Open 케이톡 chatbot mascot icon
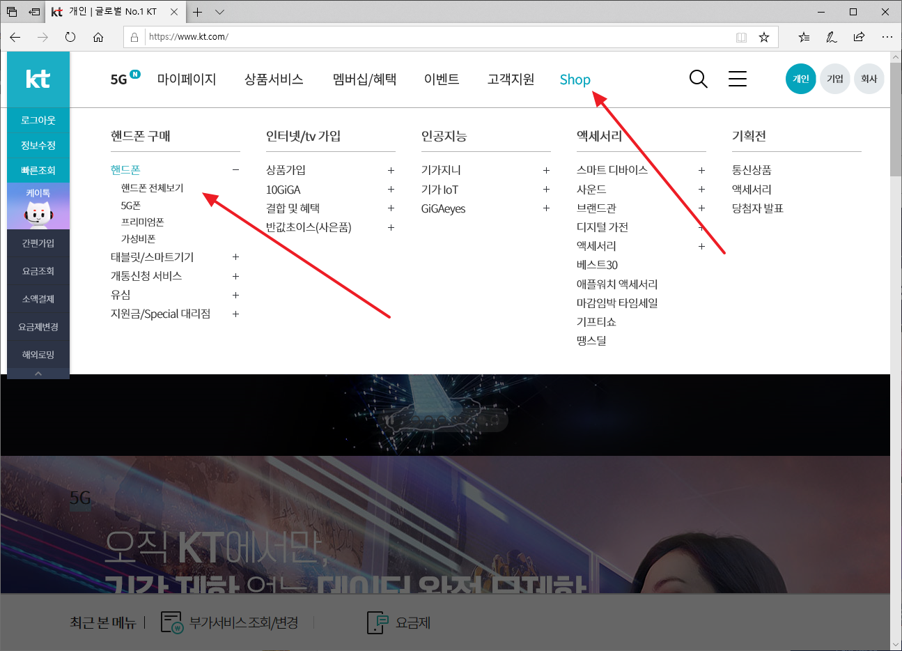 point(38,206)
